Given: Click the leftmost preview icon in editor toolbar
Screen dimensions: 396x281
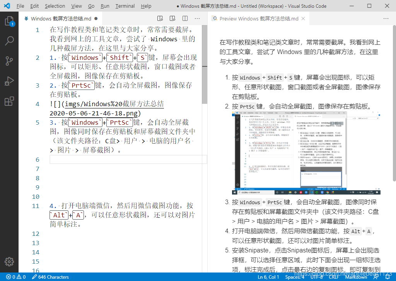Looking at the screenshot, I should tap(160, 19).
